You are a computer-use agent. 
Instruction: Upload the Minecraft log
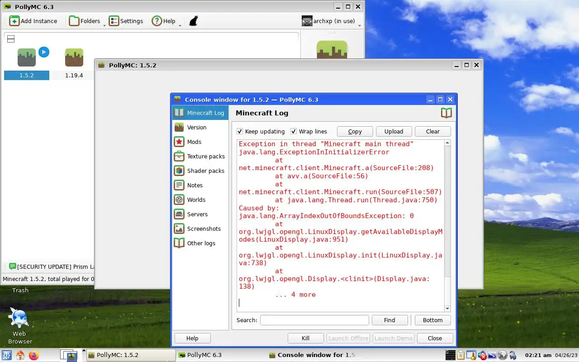[394, 131]
